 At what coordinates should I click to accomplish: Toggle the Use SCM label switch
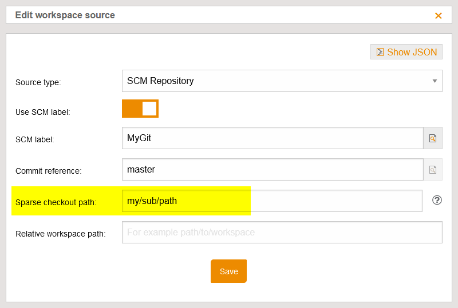point(140,109)
